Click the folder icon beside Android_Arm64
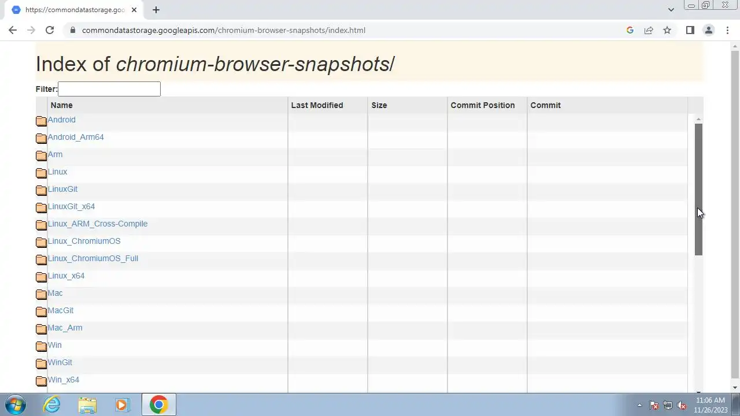 41,138
